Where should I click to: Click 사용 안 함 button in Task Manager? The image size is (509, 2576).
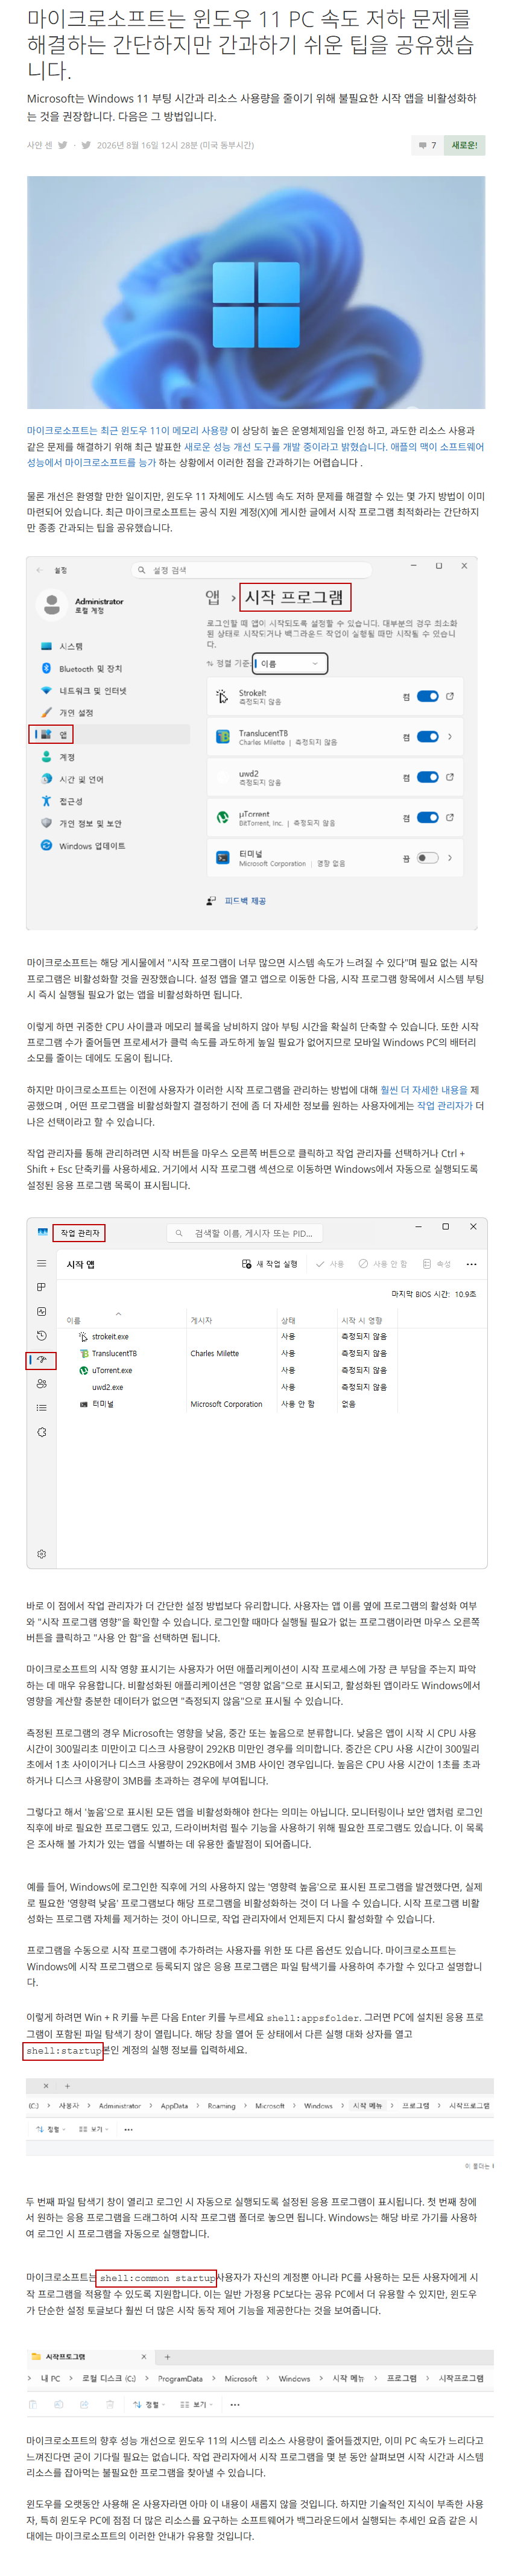(383, 1264)
